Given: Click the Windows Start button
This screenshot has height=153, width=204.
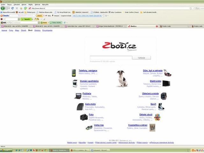Looking at the screenshot, I should (6, 150).
